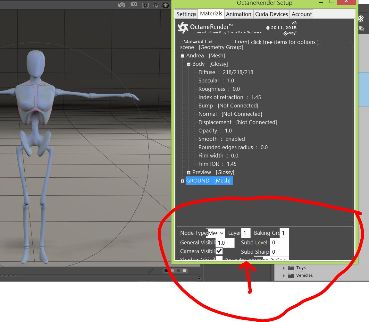The height and width of the screenshot is (322, 369).
Task: Open the Node Type dropdown
Action: pyautogui.click(x=216, y=233)
